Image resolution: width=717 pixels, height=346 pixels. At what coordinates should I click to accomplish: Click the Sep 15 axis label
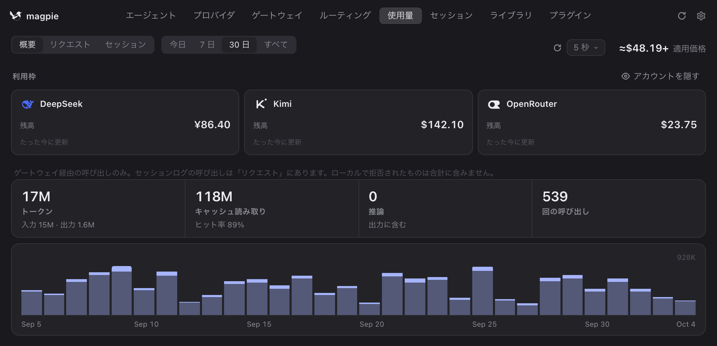pos(259,324)
